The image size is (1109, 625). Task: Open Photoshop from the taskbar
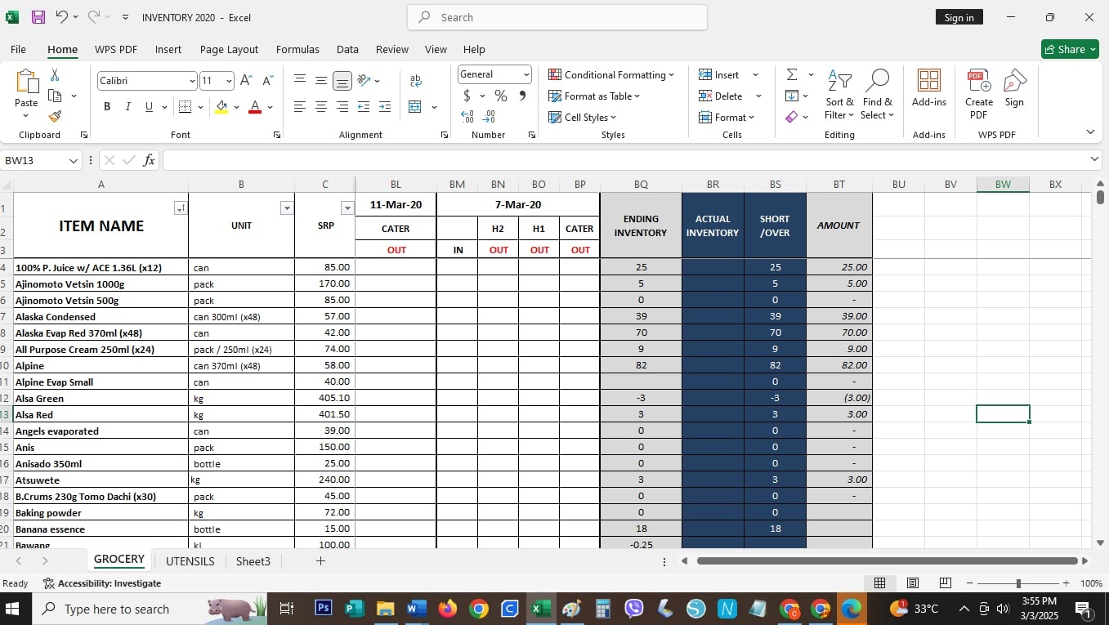coord(323,609)
